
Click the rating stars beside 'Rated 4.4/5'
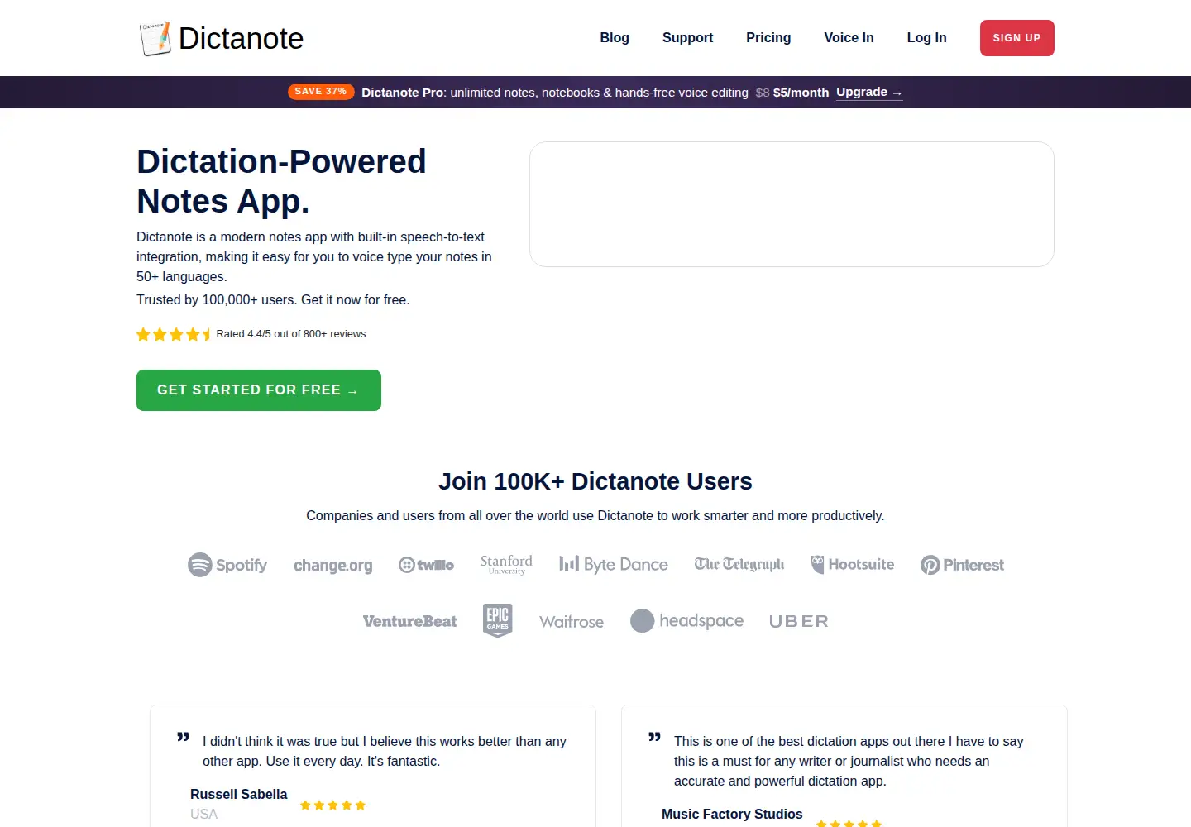tap(174, 334)
